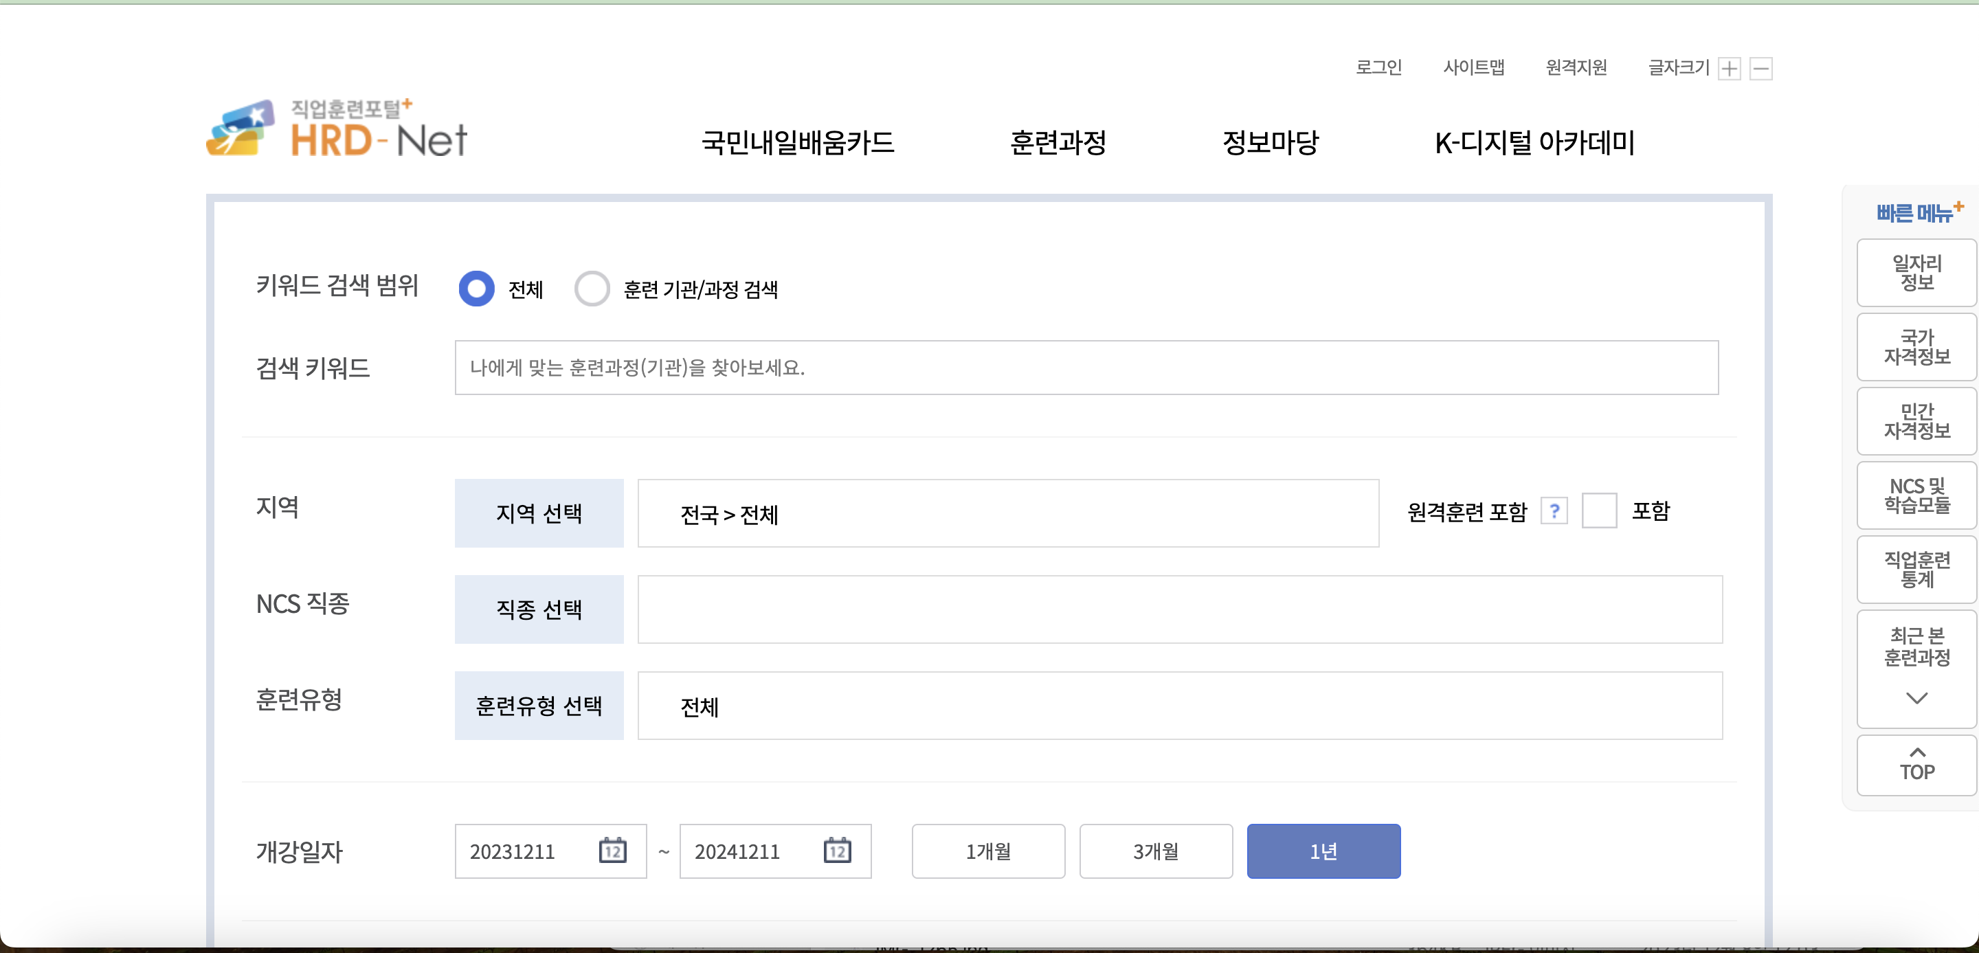The height and width of the screenshot is (953, 1979).
Task: Click the search keyword input field
Action: click(x=1086, y=368)
